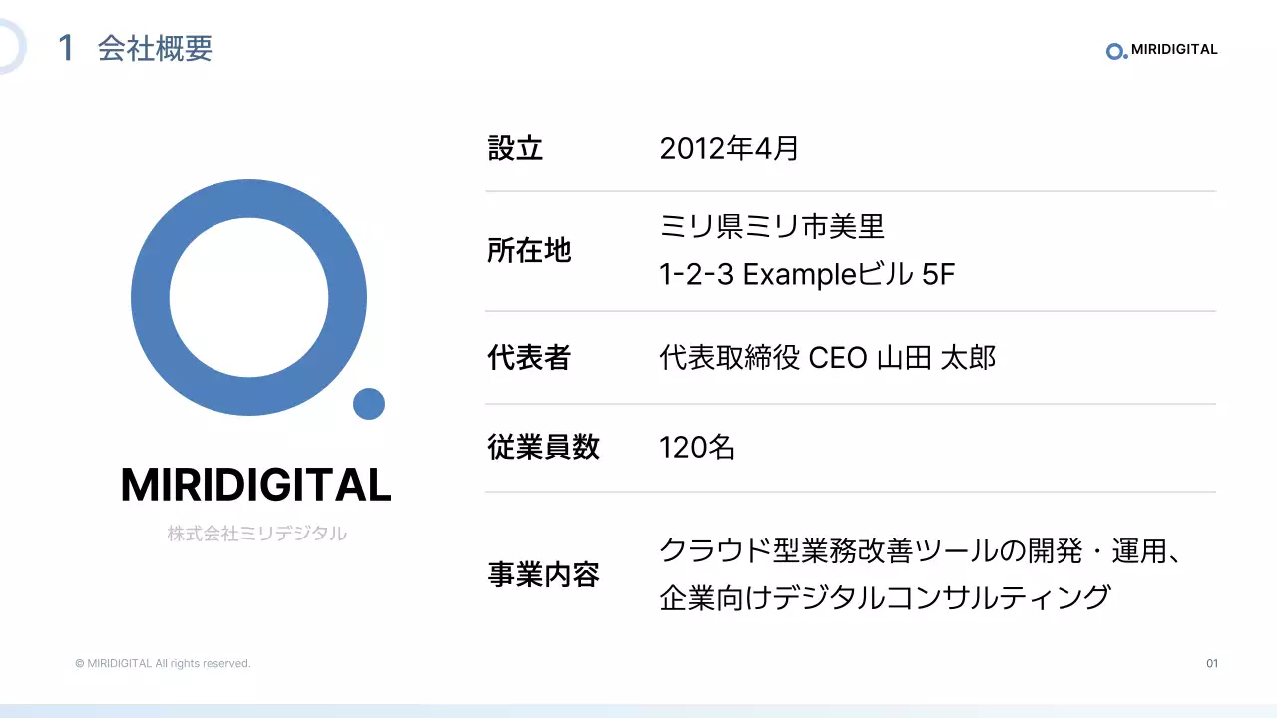1277x718 pixels.
Task: Click the CEO name 山田 太郎
Action: [x=936, y=357]
